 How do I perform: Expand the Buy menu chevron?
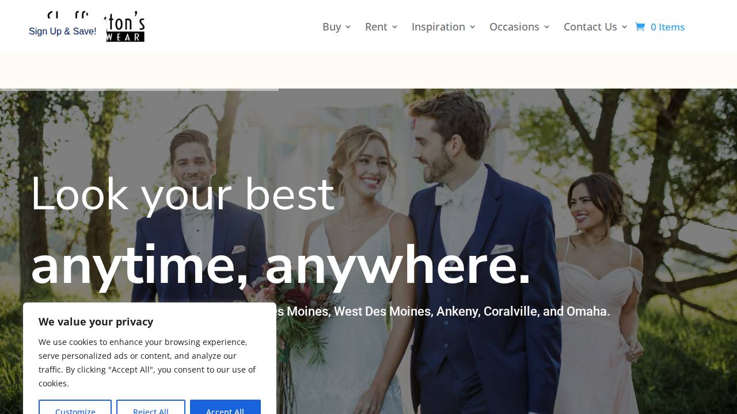point(348,27)
